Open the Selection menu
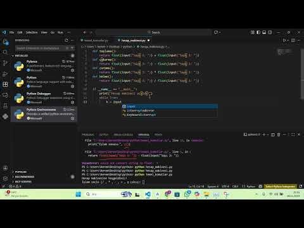The image size is (304, 228). click(32, 32)
